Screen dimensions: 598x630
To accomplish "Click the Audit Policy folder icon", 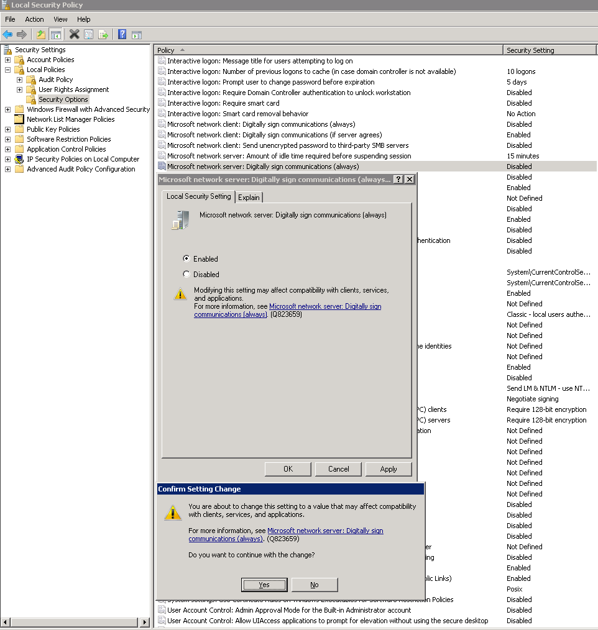I will point(31,80).
